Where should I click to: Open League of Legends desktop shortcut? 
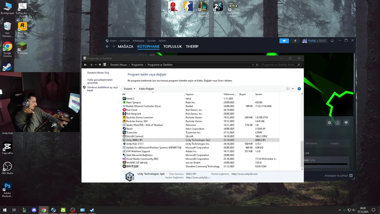pyautogui.click(x=203, y=9)
